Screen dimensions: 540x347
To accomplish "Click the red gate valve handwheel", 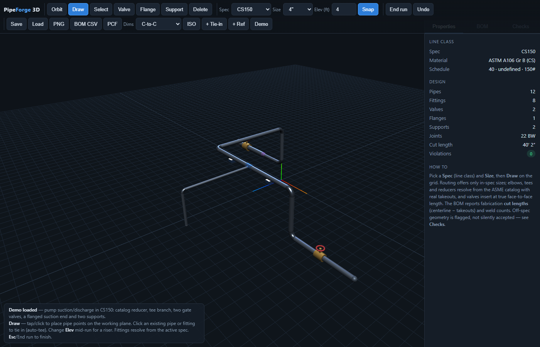I will click(320, 248).
